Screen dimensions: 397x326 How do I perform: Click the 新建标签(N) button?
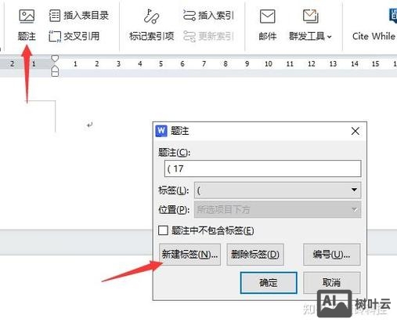[189, 255]
